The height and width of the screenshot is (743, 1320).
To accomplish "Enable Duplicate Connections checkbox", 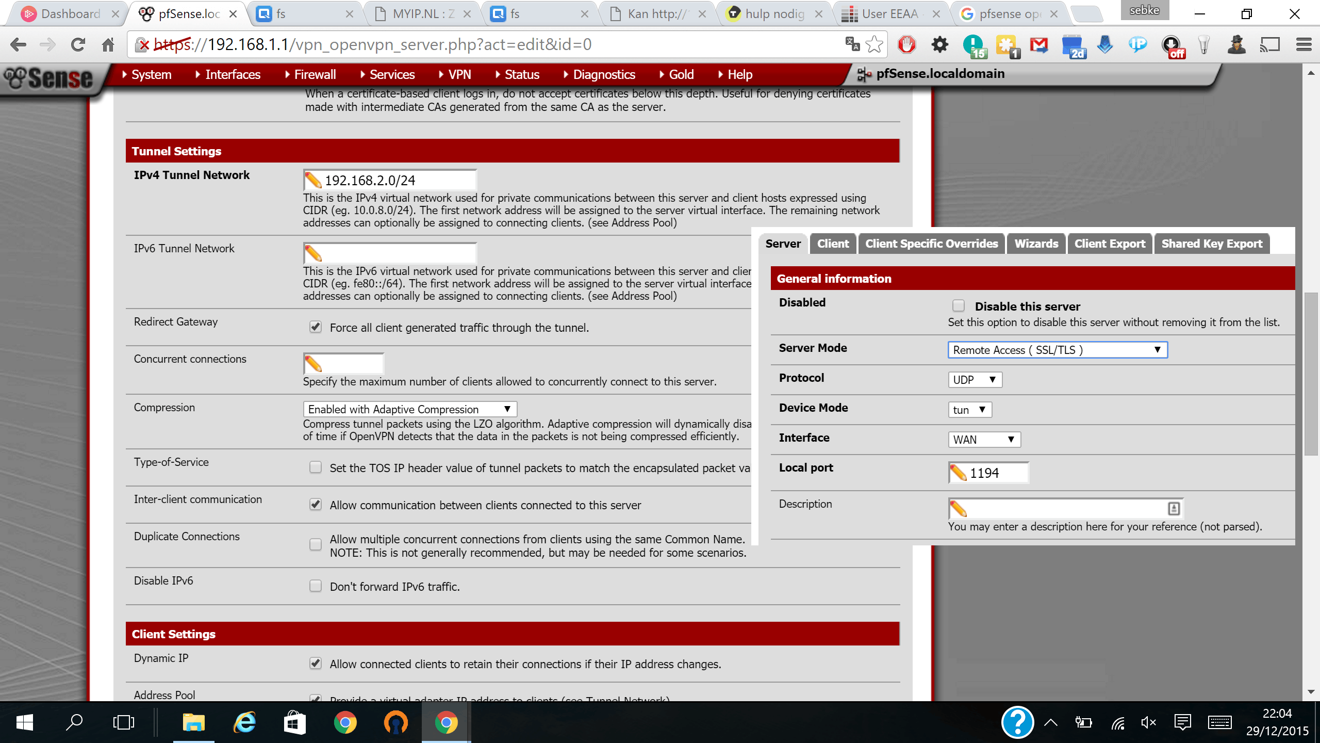I will [x=316, y=545].
